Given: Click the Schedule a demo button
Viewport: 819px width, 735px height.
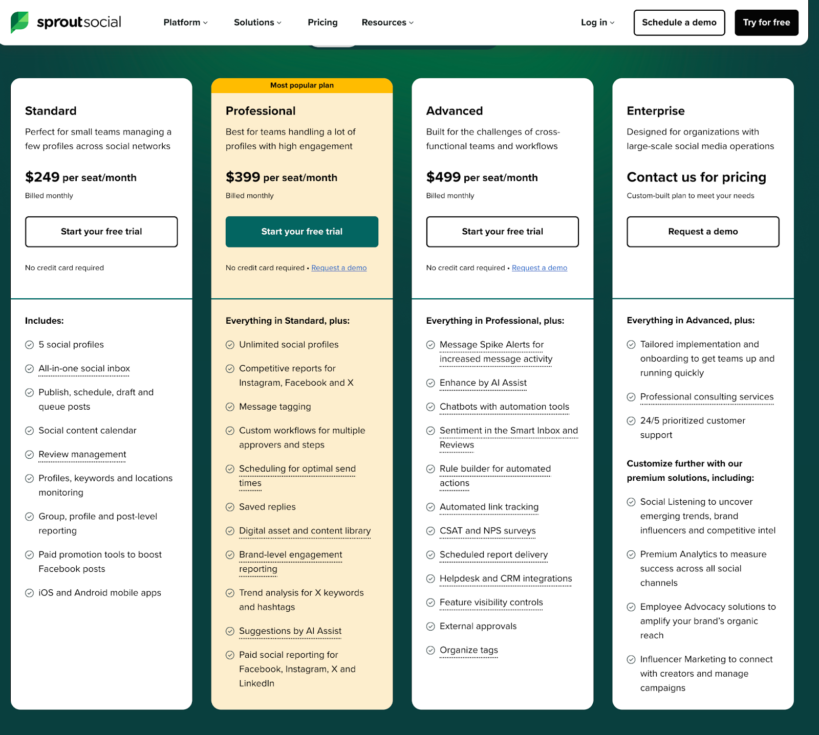Looking at the screenshot, I should (x=679, y=23).
